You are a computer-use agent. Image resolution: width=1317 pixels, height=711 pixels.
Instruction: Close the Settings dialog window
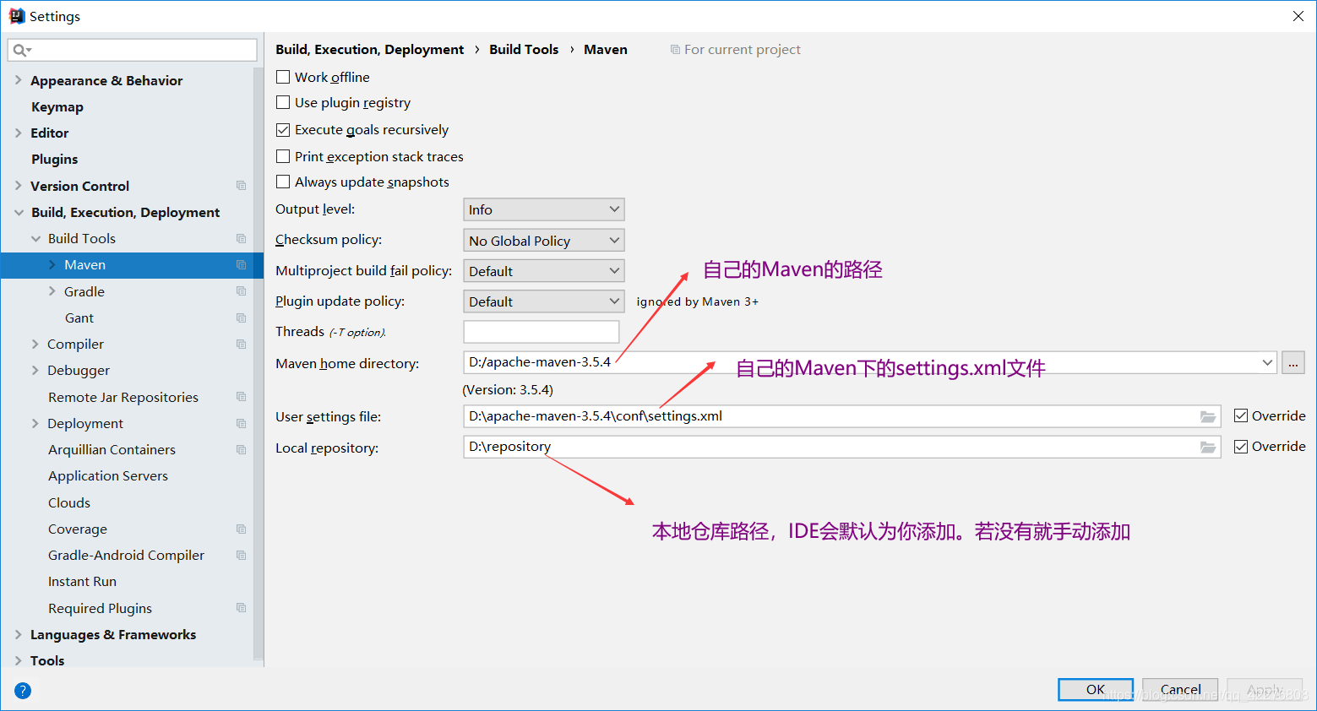(1298, 16)
